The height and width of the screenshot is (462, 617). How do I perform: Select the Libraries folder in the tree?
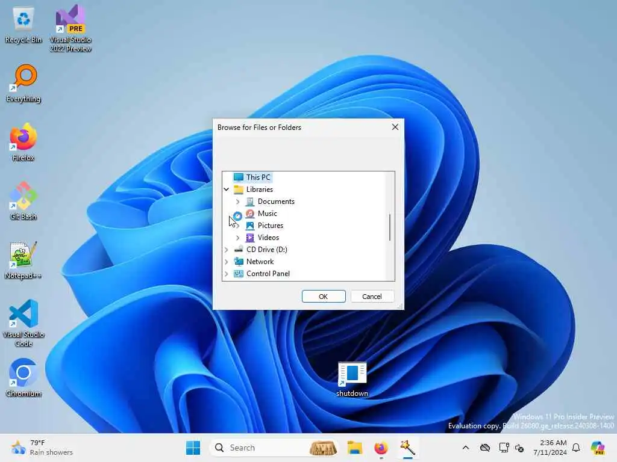tap(259, 189)
